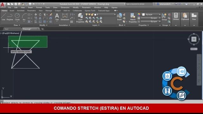Click the Group tool

click(164, 17)
